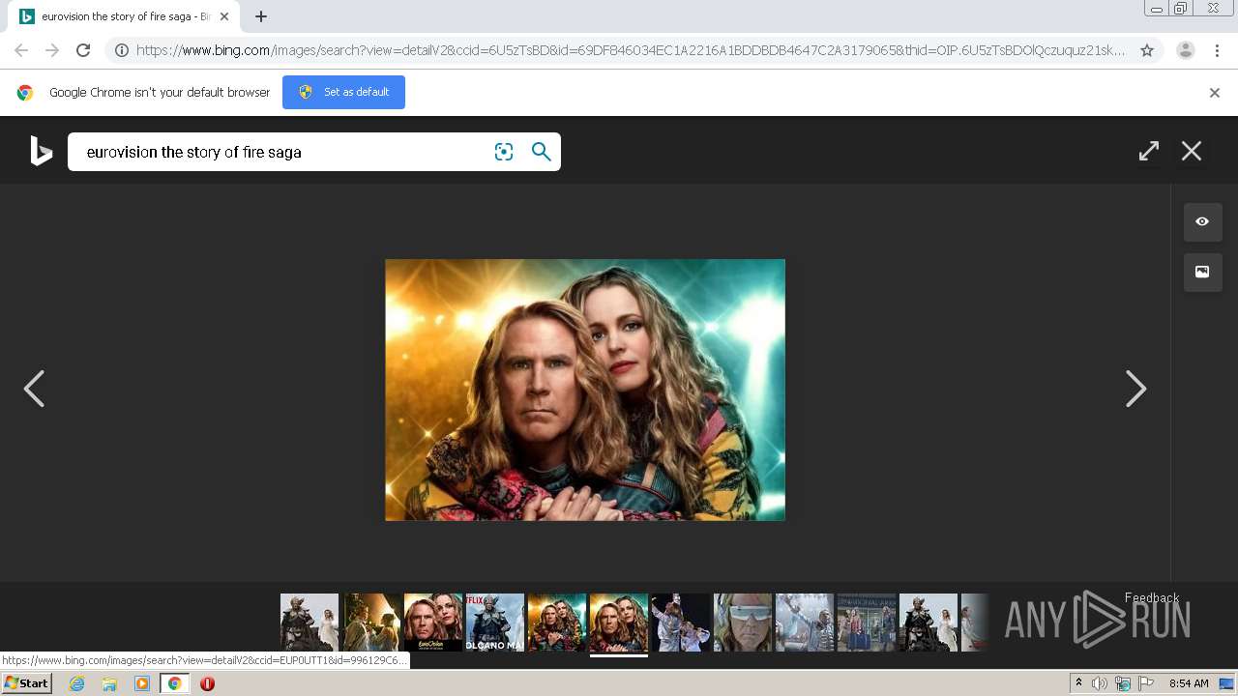Select viking horseback thumbnail at strip start

[x=309, y=623]
